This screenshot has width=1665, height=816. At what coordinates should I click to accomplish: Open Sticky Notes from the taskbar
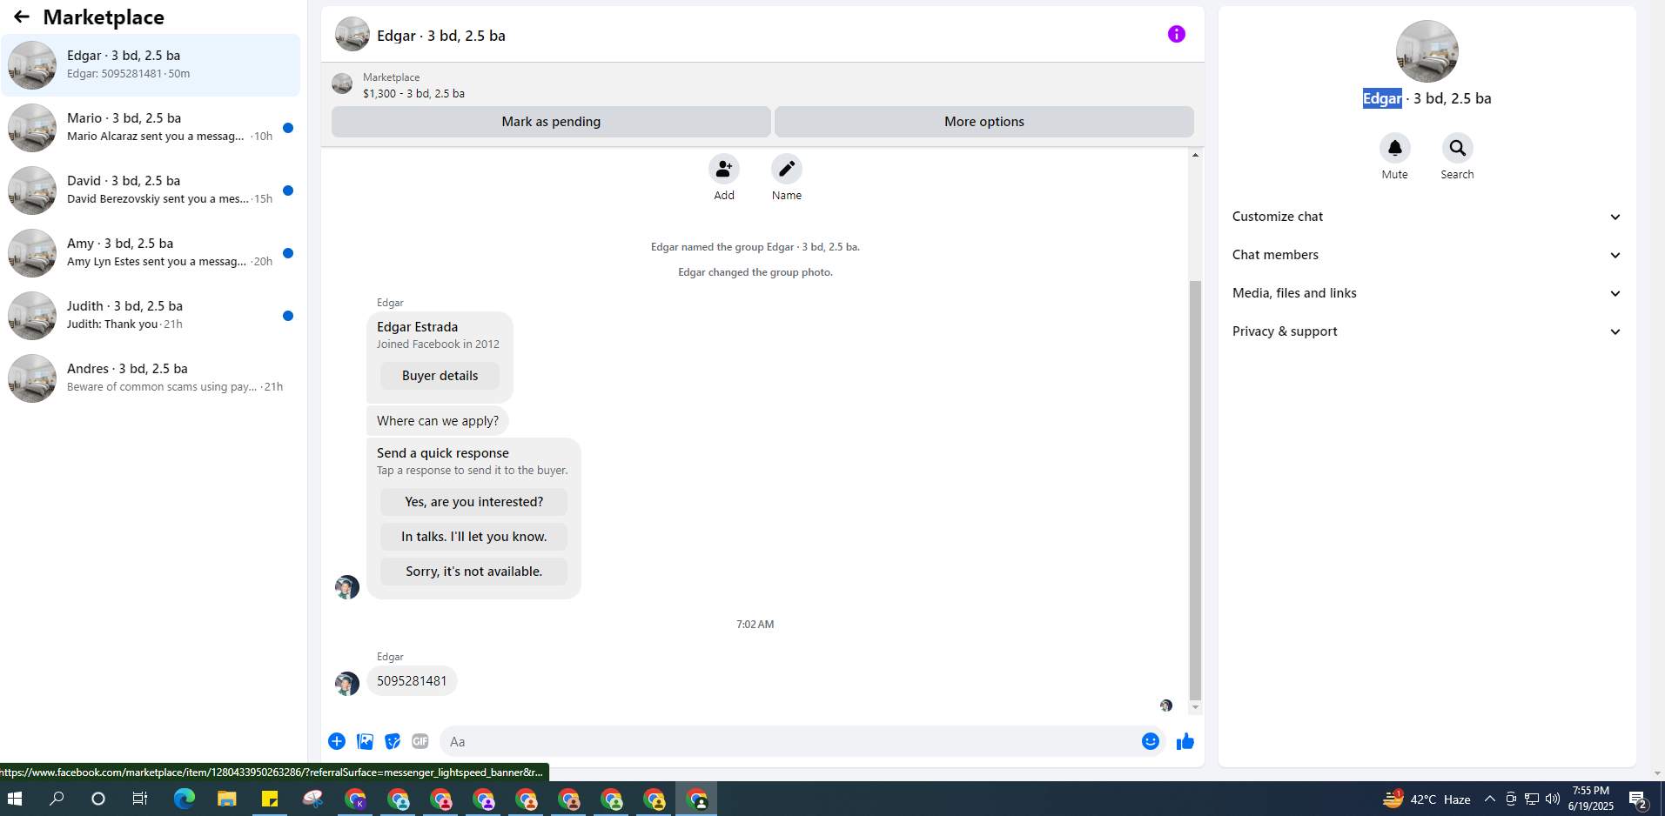(270, 799)
